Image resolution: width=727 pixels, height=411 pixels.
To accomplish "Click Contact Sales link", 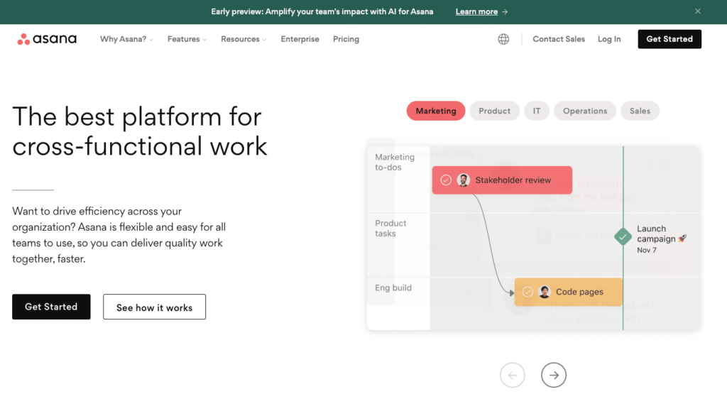I will pyautogui.click(x=559, y=39).
